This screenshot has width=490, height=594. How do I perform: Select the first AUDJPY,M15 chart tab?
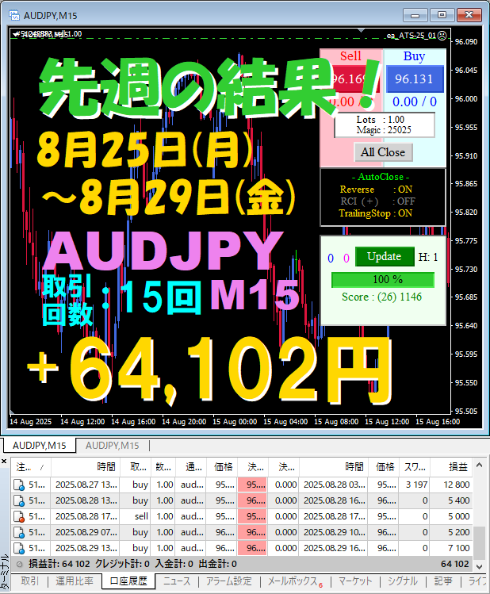pyautogui.click(x=40, y=446)
